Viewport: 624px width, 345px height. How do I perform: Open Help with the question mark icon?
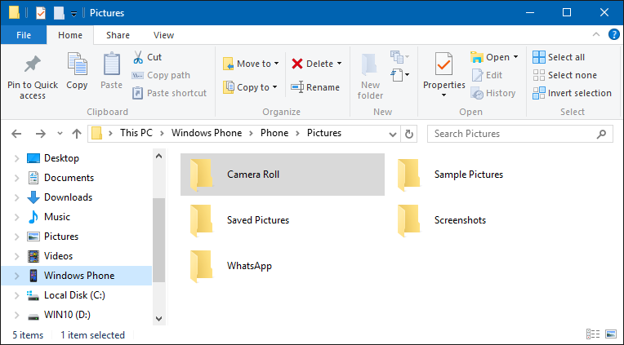point(614,34)
